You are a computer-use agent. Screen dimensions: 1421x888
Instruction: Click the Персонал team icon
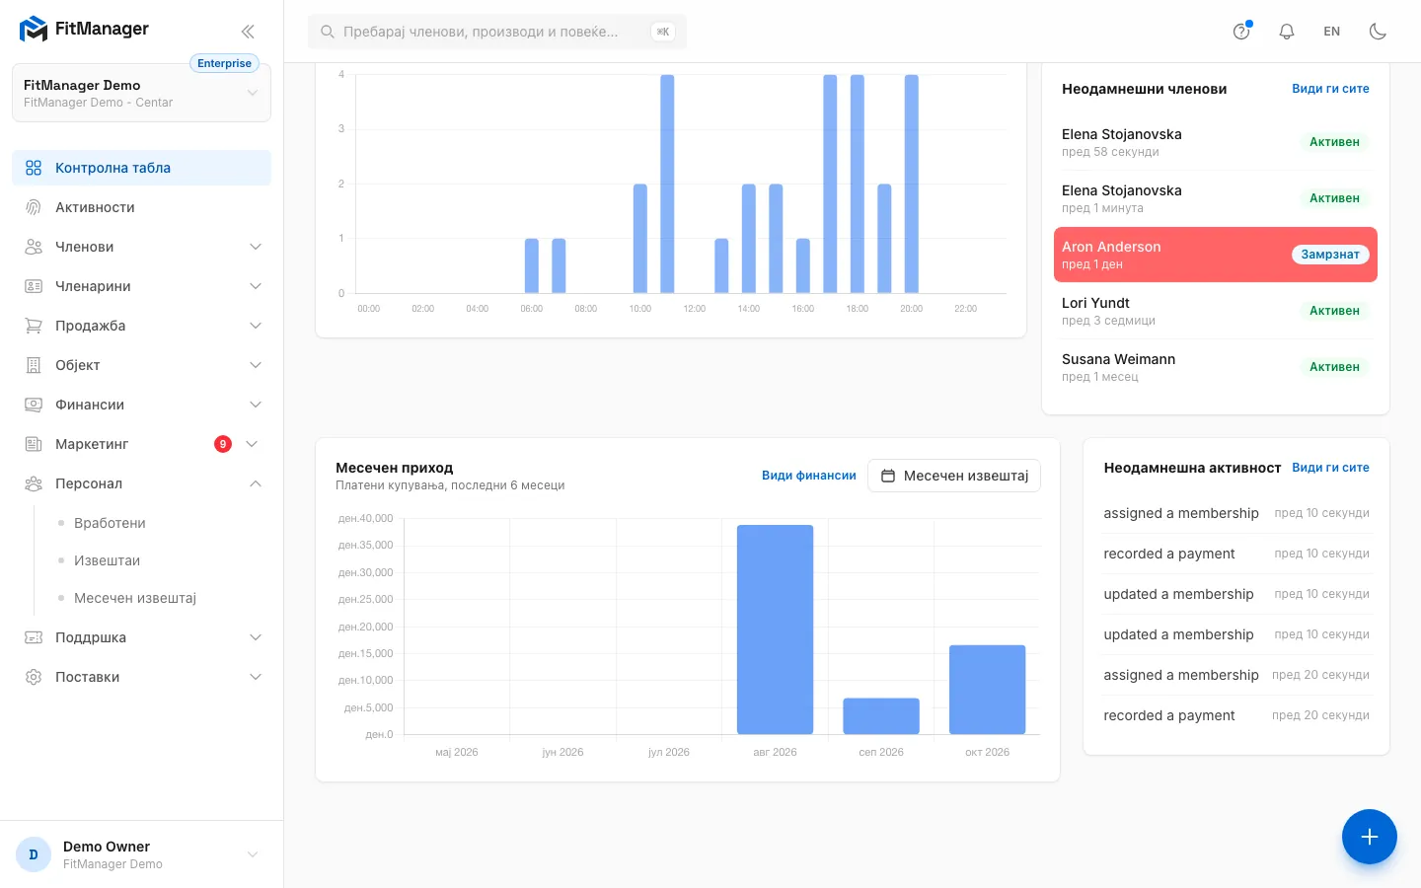tap(34, 483)
